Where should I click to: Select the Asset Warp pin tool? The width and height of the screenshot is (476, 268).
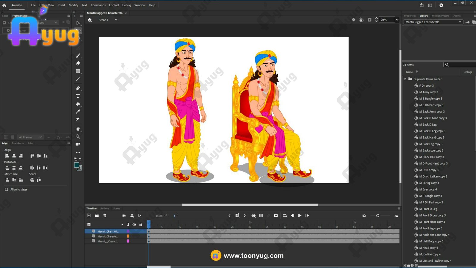point(78,119)
